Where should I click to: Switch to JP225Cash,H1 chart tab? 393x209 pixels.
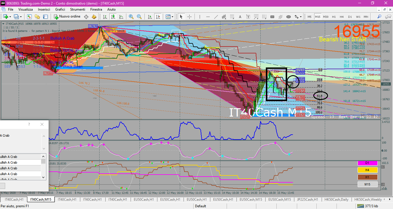point(308,200)
